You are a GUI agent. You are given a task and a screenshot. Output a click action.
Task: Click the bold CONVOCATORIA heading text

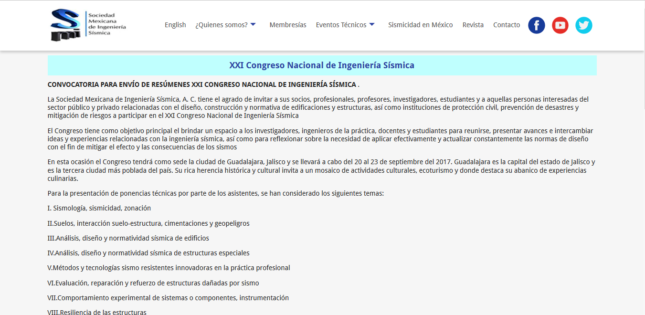tap(202, 84)
